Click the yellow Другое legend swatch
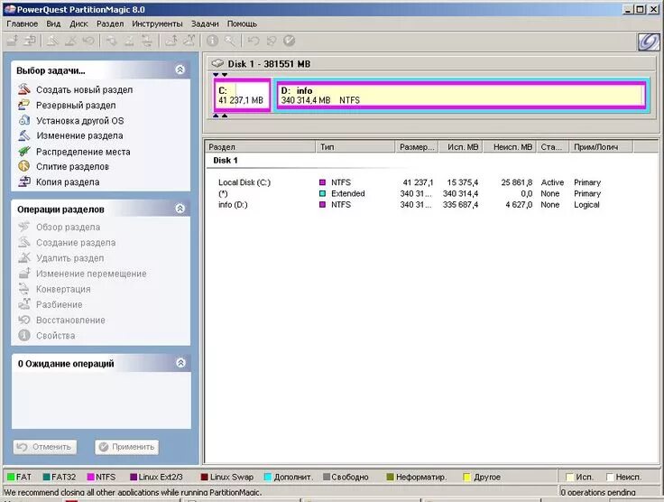Image resolution: width=664 pixels, height=502 pixels. [467, 477]
